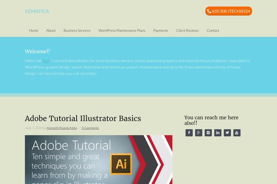Image resolution: width=277 pixels, height=184 pixels.
Task: Click the phone handset icon in orange button
Action: pyautogui.click(x=209, y=11)
